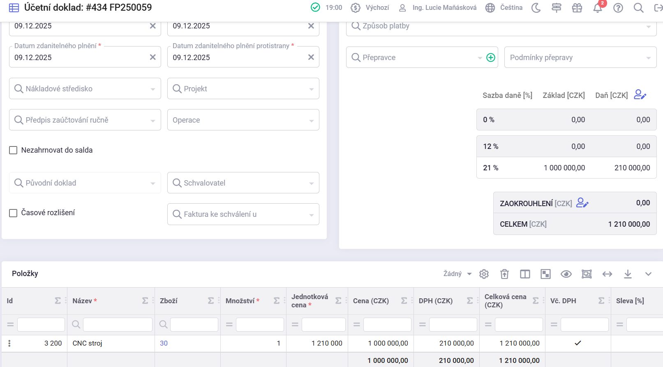Open the Výchozí currency menu

coord(370,8)
